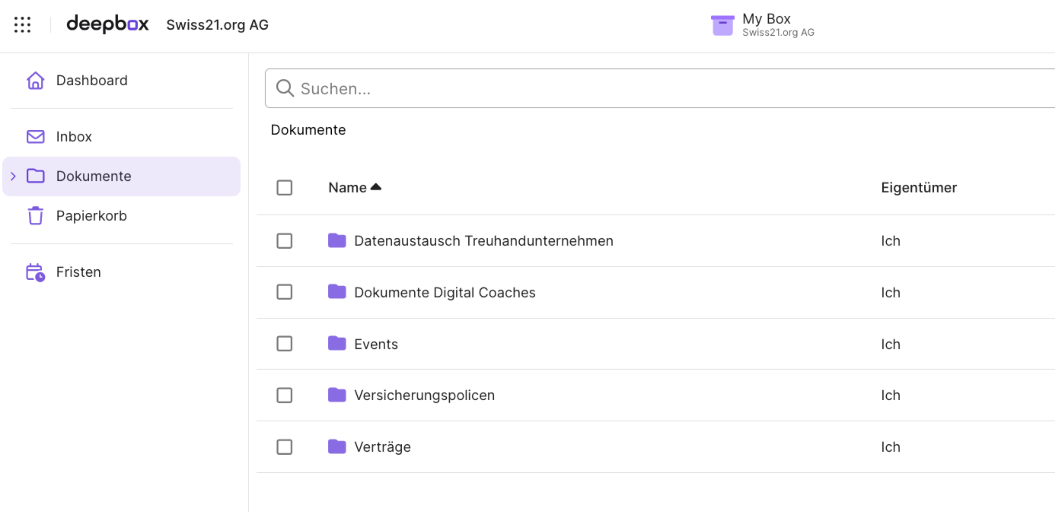Click the search magnifier icon
The width and height of the screenshot is (1055, 512).
285,88
